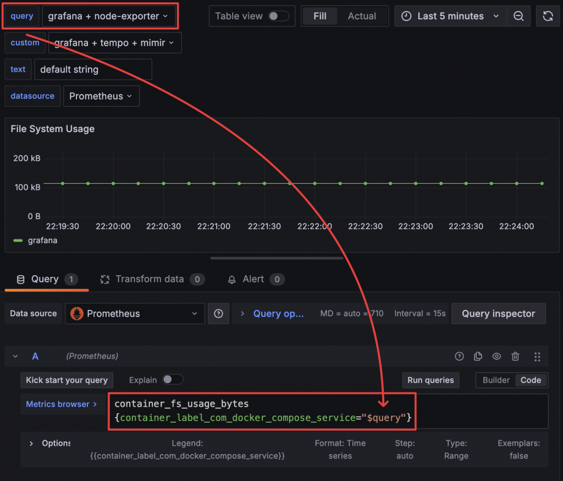Click the 'datasource' variable label
Viewport: 563px width, 481px height.
click(32, 96)
